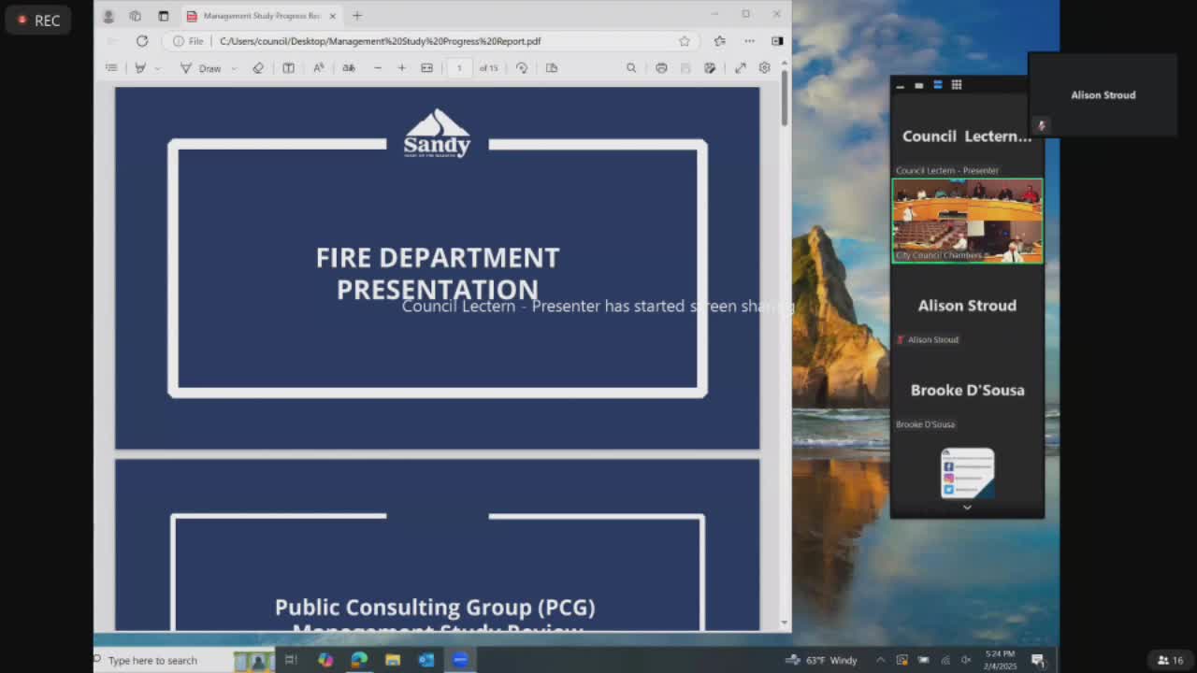Viewport: 1197px width, 673px height.
Task: Click the page number input field
Action: tap(459, 67)
